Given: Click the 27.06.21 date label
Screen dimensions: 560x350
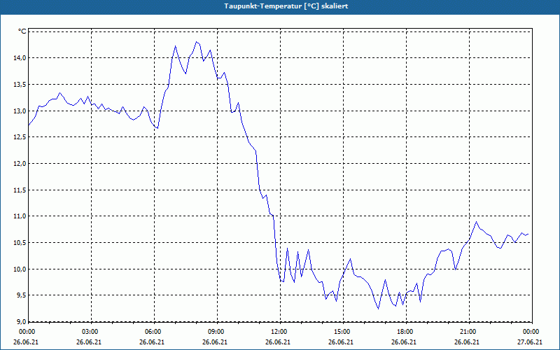Looking at the screenshot, I should click(530, 342).
